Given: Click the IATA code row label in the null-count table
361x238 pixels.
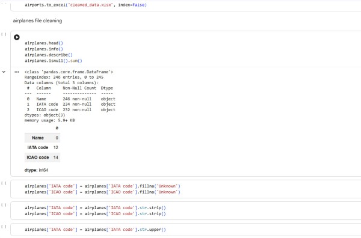Looking at the screenshot, I should (38, 148).
